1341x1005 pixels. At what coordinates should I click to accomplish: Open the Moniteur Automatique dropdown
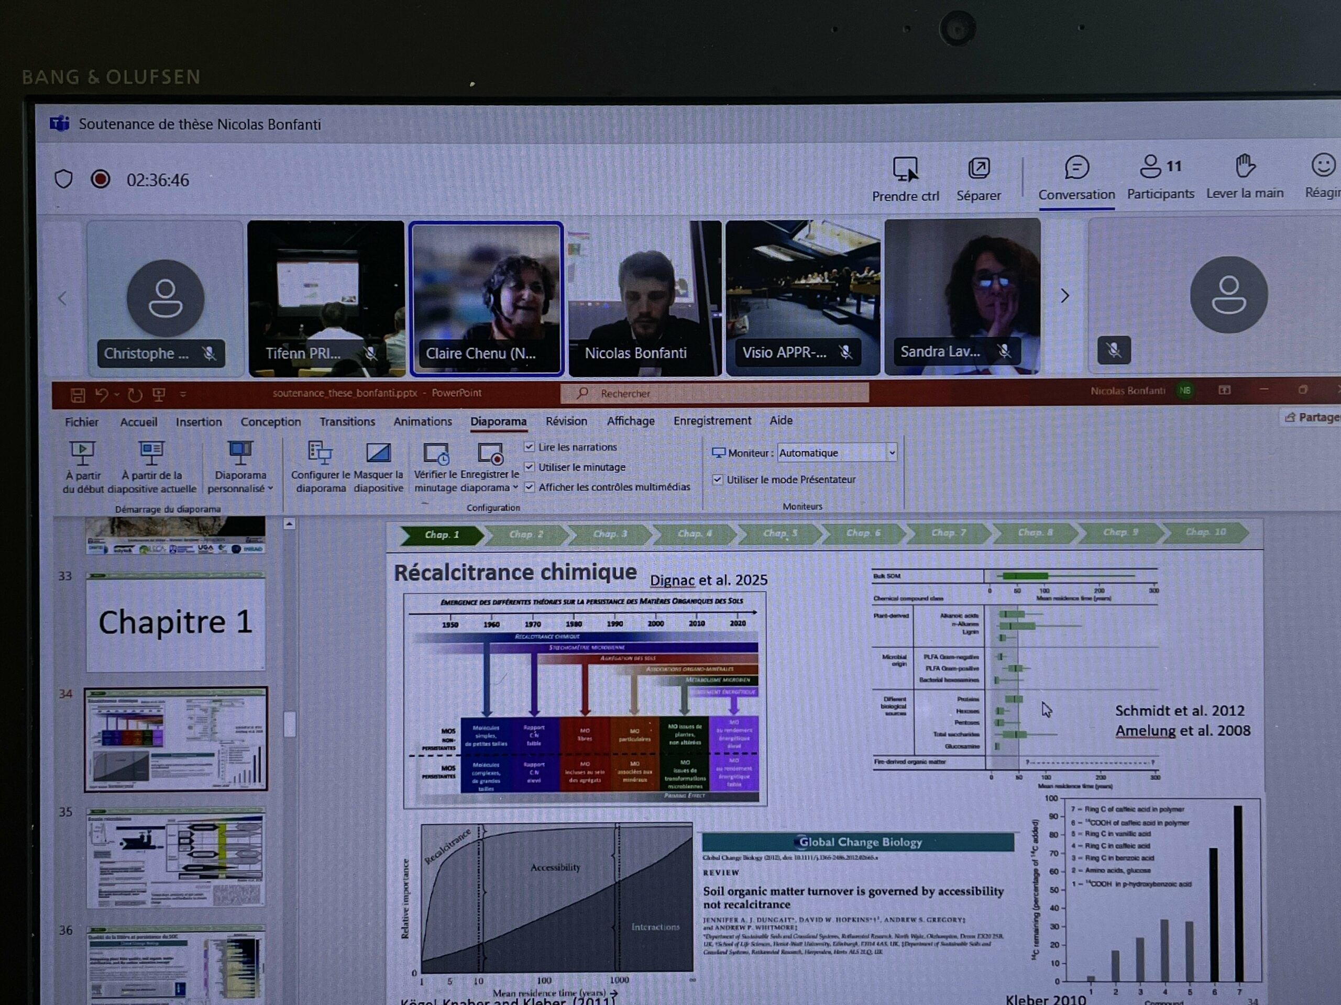[892, 453]
